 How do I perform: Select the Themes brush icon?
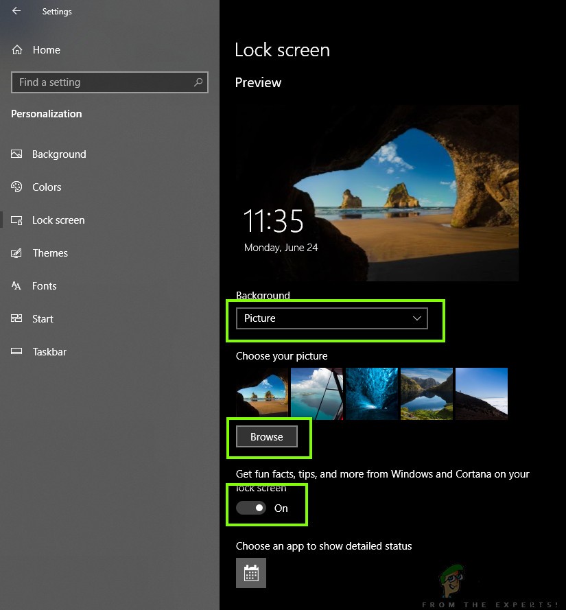(16, 253)
